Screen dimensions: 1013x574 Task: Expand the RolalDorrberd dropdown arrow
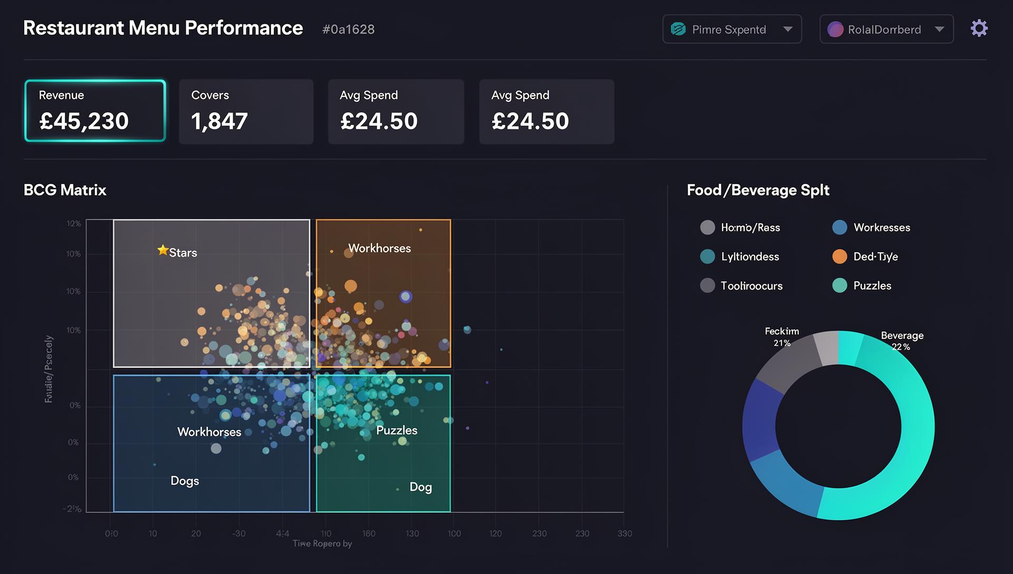939,29
